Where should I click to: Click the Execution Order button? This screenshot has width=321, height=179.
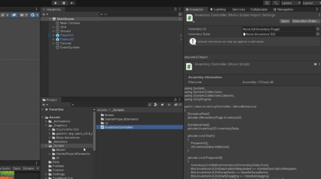click(x=306, y=21)
